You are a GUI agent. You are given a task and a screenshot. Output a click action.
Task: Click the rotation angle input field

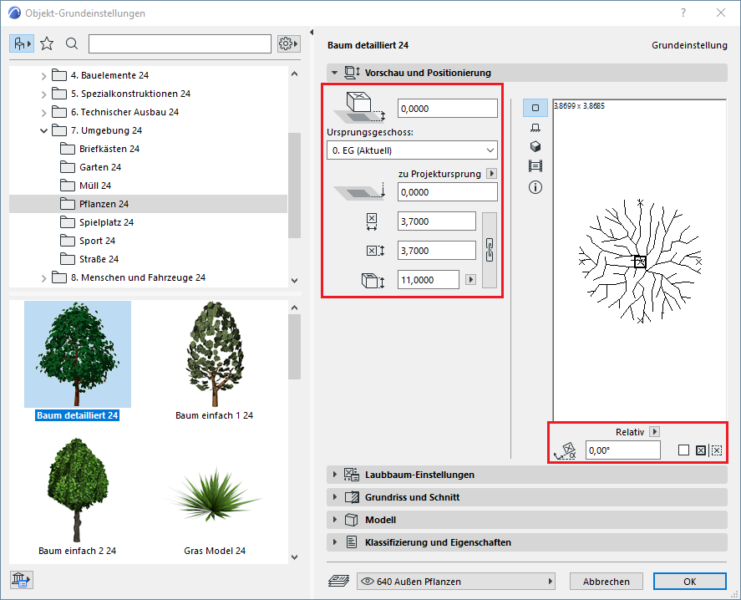[622, 450]
